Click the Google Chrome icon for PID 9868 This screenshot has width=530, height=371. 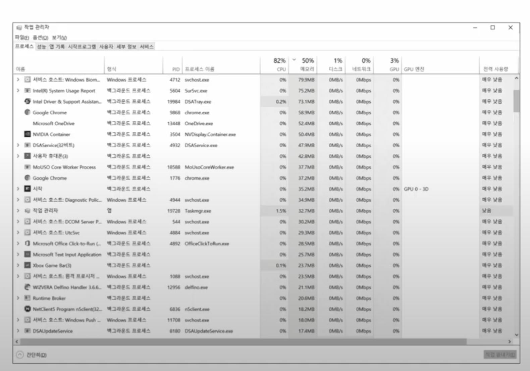(28, 112)
